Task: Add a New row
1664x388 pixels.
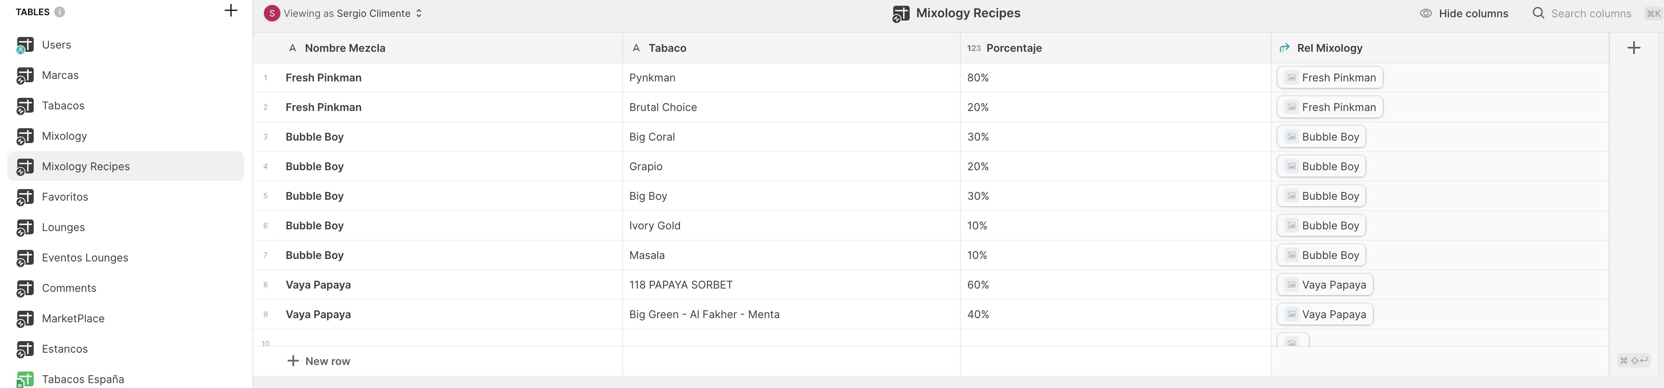Action: pos(319,361)
